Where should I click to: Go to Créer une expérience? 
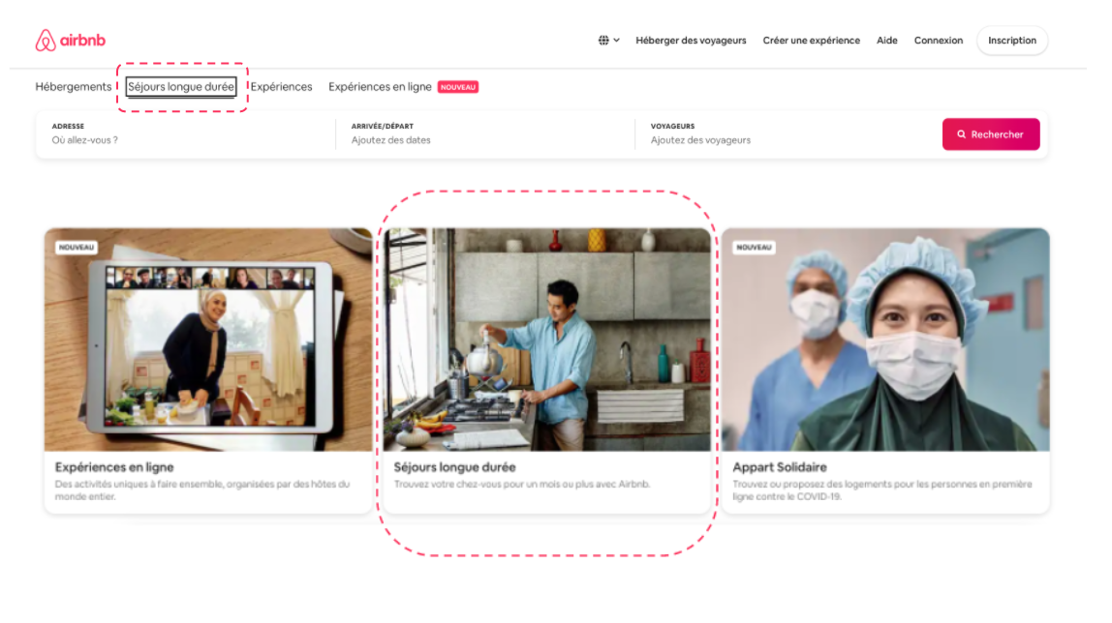pos(811,41)
